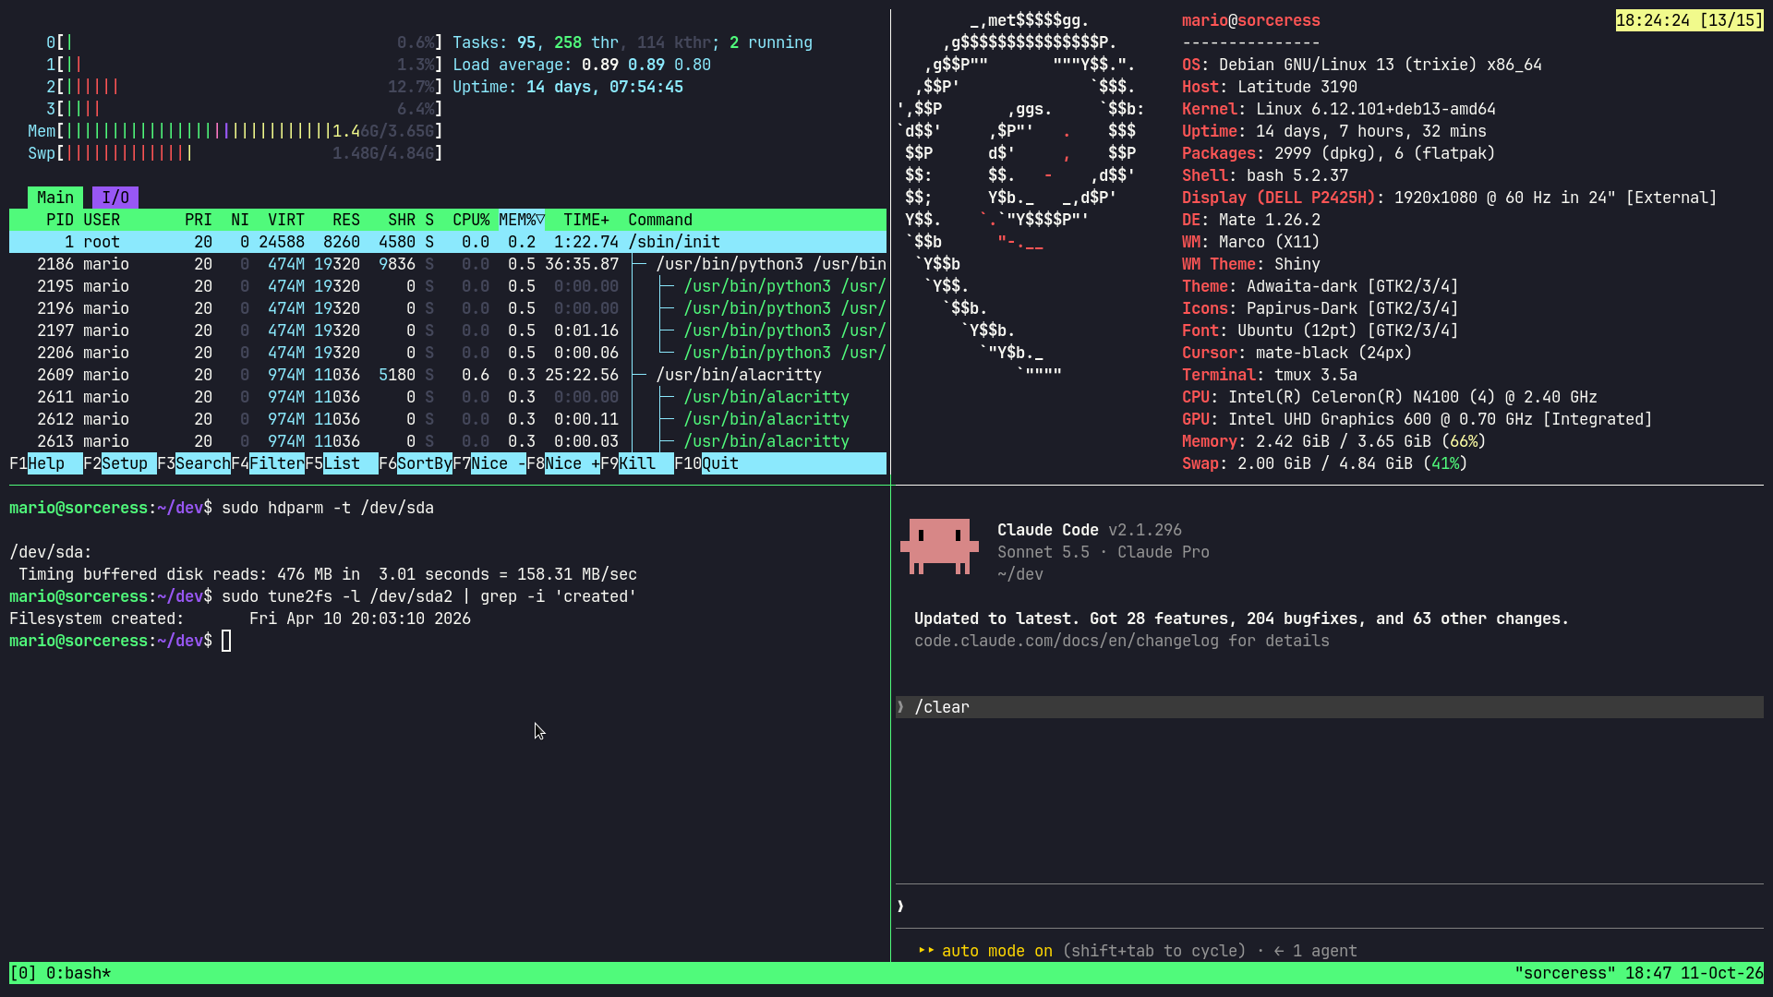Switch to the htop Main tab
Image resolution: width=1773 pixels, height=997 pixels.
(x=55, y=198)
